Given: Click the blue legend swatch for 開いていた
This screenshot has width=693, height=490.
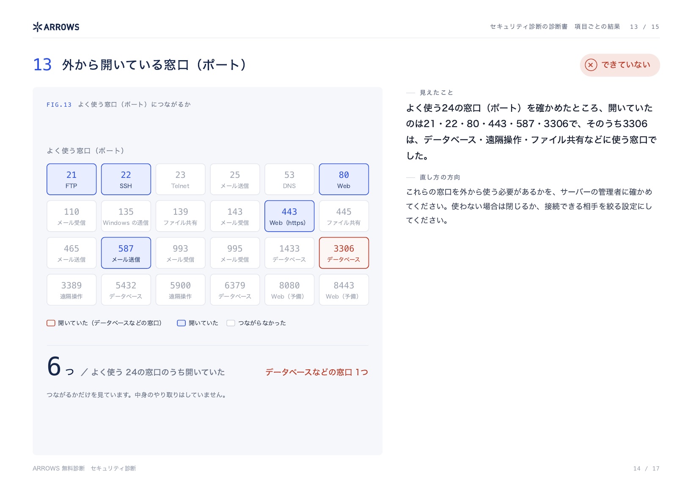Looking at the screenshot, I should (181, 323).
